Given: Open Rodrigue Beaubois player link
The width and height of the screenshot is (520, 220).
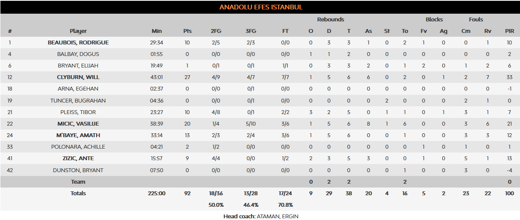Looking at the screenshot, I should pyautogui.click(x=78, y=43).
